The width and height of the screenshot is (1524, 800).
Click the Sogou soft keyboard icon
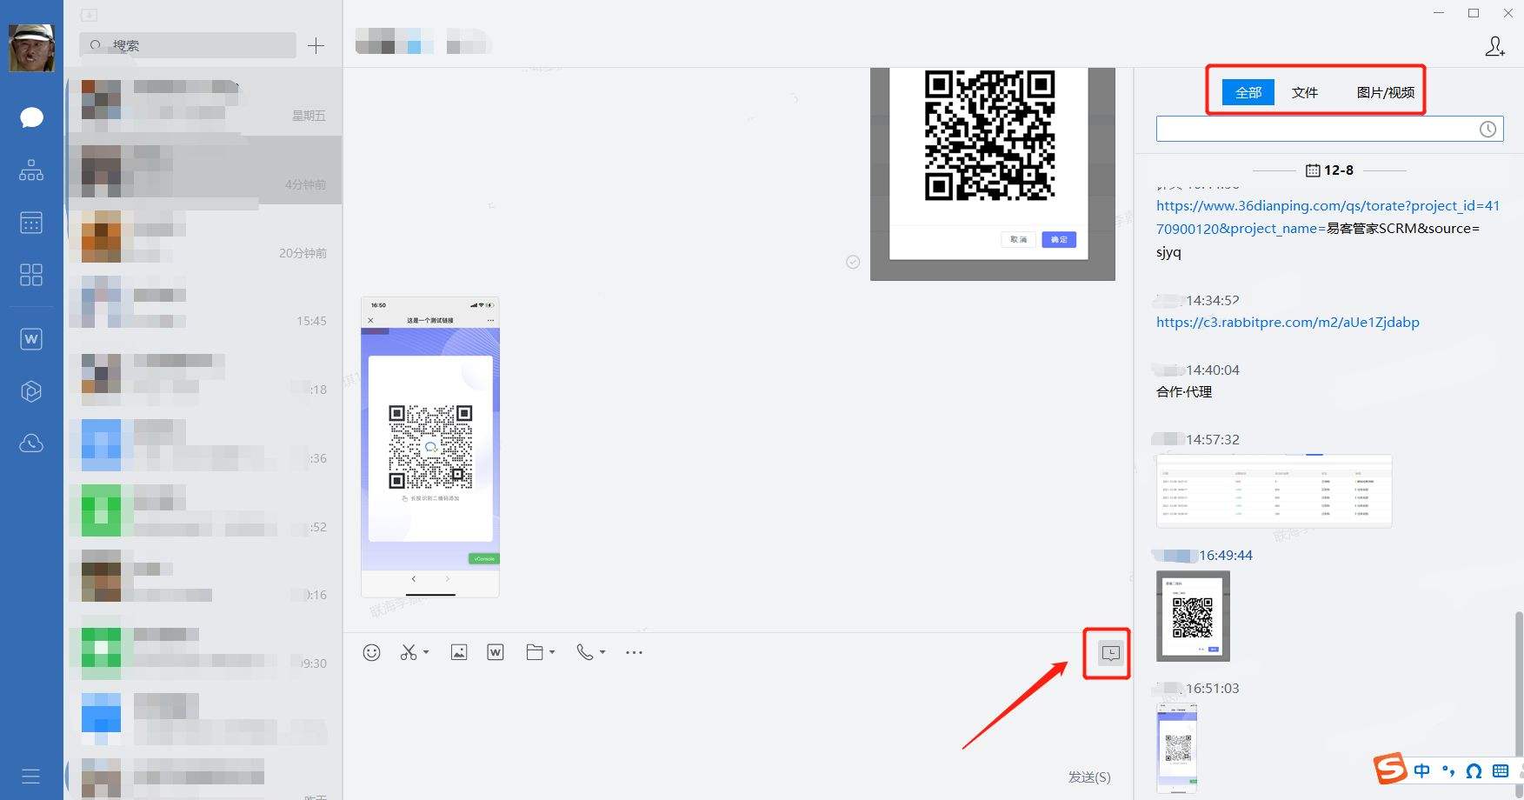[x=1501, y=770]
